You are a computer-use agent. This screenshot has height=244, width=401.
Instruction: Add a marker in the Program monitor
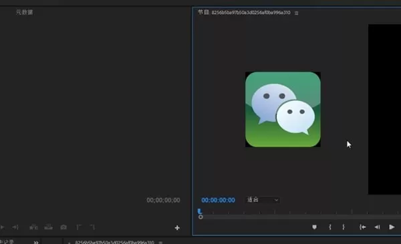[x=314, y=227]
